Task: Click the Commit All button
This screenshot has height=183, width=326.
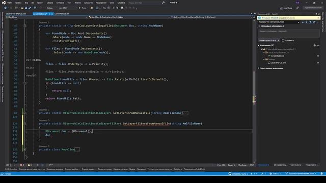Action: coord(268,40)
